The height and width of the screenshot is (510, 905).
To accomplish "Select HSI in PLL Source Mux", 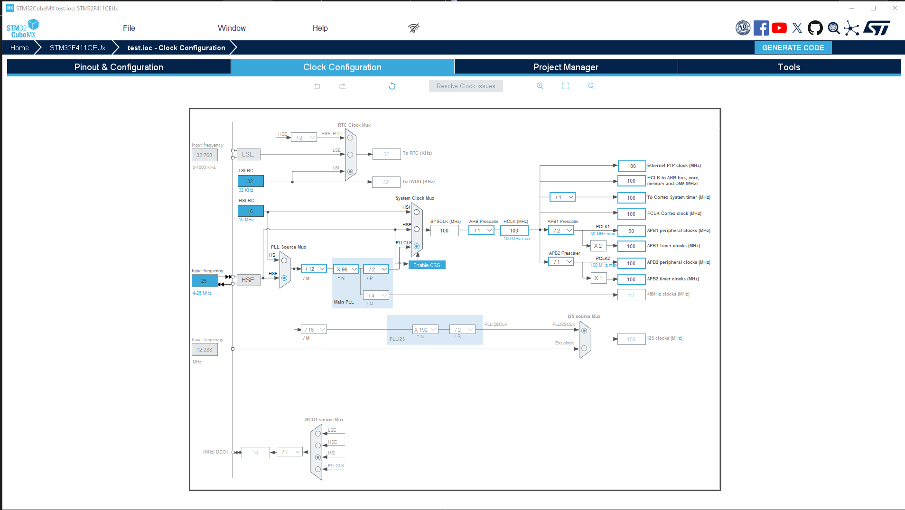I will [284, 260].
